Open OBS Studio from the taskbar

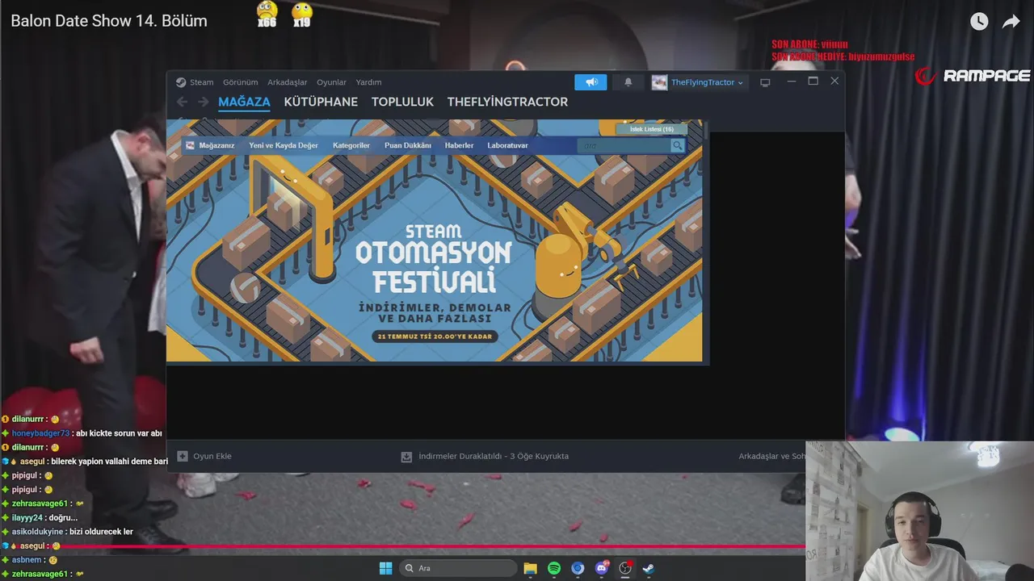[624, 568]
